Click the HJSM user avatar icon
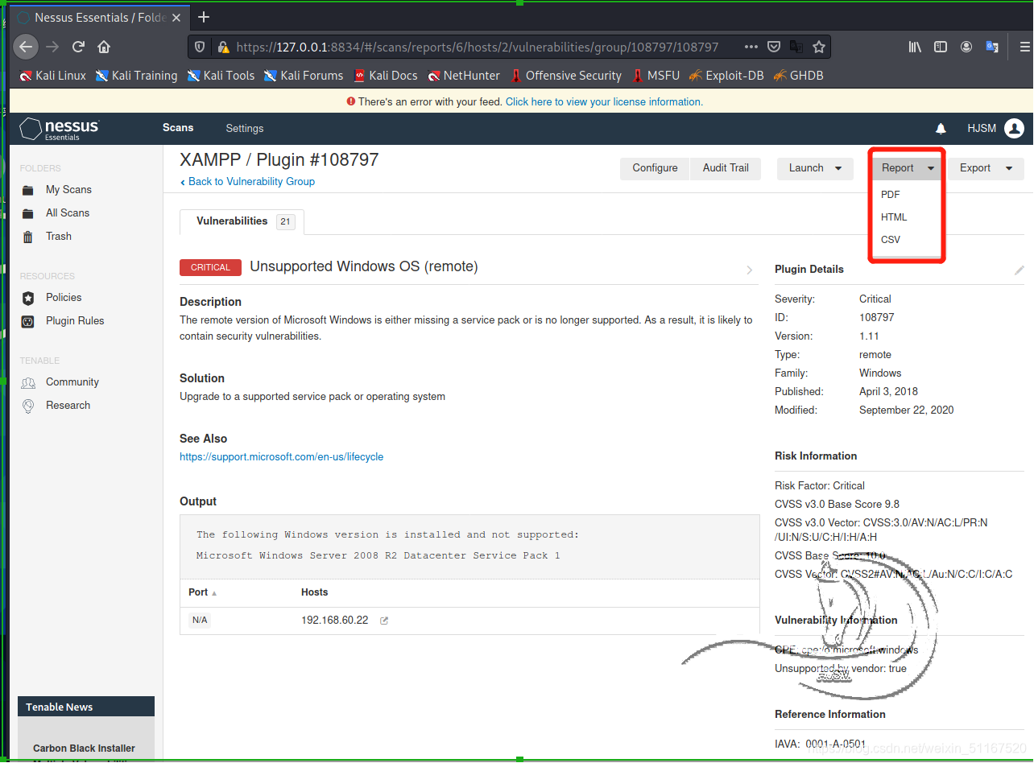Viewport: 1034px width, 763px height. pos(1014,128)
